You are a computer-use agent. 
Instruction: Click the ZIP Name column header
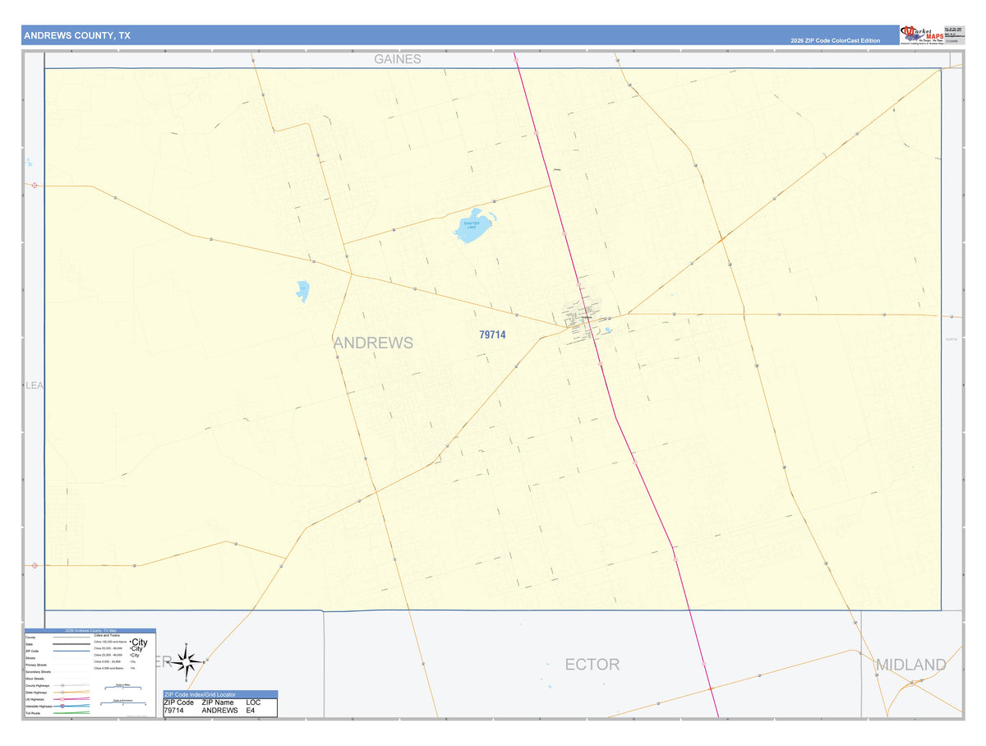(219, 702)
